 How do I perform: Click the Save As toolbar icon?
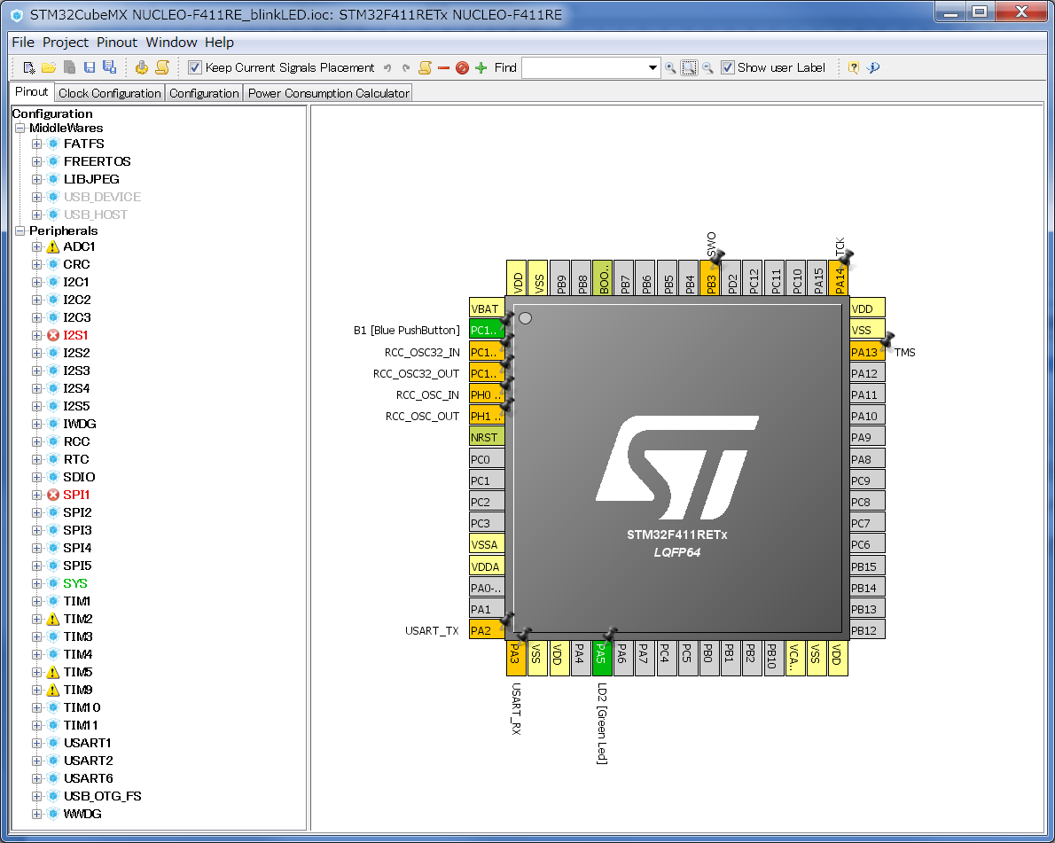pyautogui.click(x=110, y=67)
